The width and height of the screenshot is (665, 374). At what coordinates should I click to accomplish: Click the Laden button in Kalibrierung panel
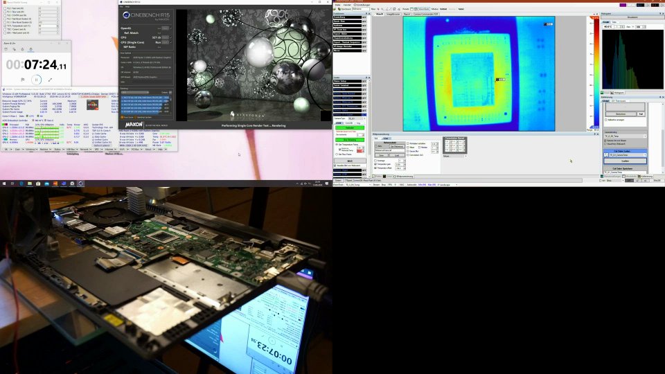point(626,161)
